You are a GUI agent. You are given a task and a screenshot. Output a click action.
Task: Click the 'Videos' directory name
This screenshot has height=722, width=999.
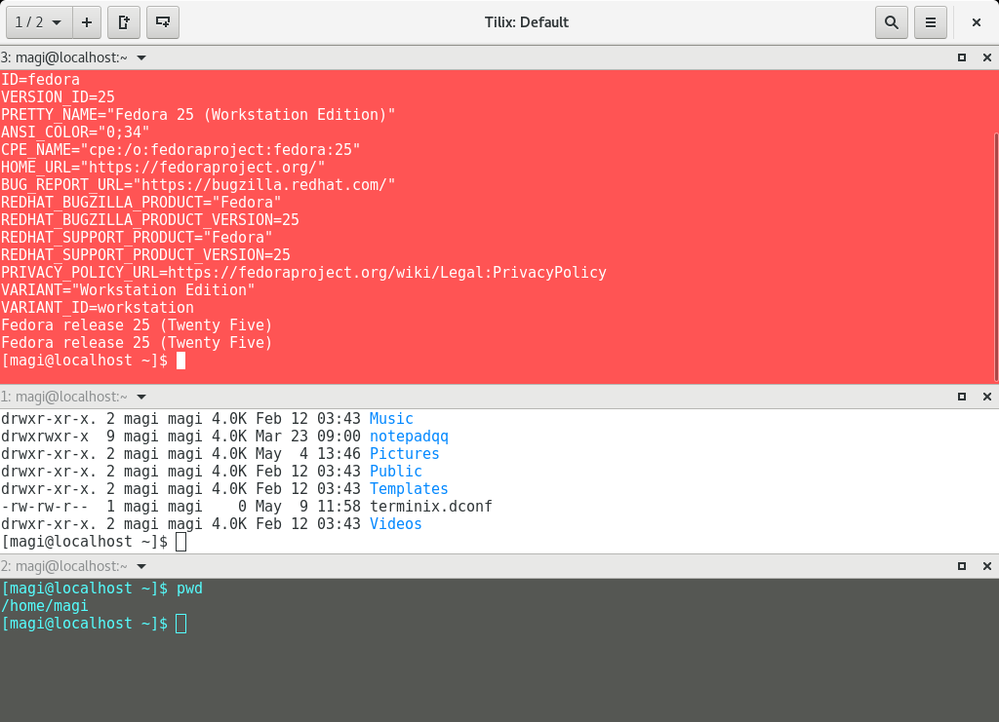point(396,524)
